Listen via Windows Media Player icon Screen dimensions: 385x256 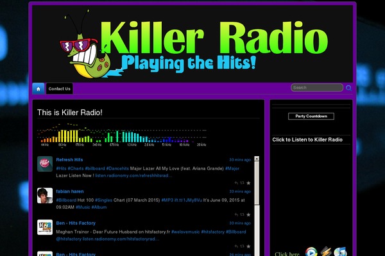tap(311, 252)
